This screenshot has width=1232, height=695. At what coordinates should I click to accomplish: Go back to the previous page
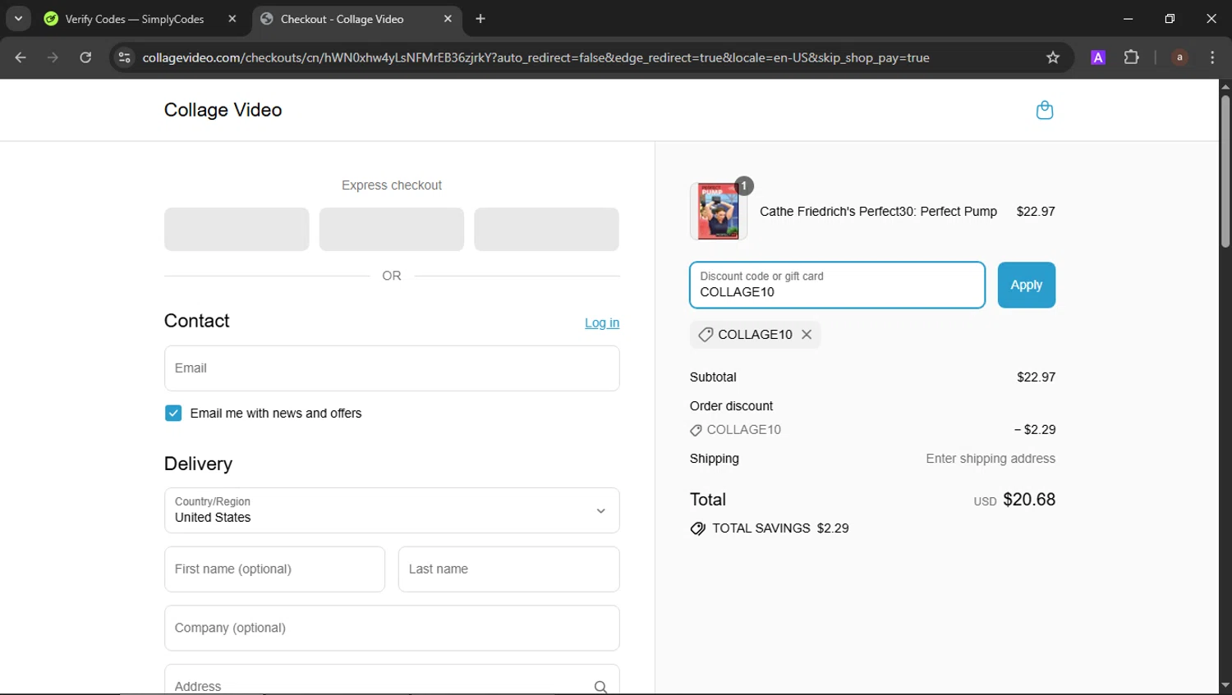[21, 57]
